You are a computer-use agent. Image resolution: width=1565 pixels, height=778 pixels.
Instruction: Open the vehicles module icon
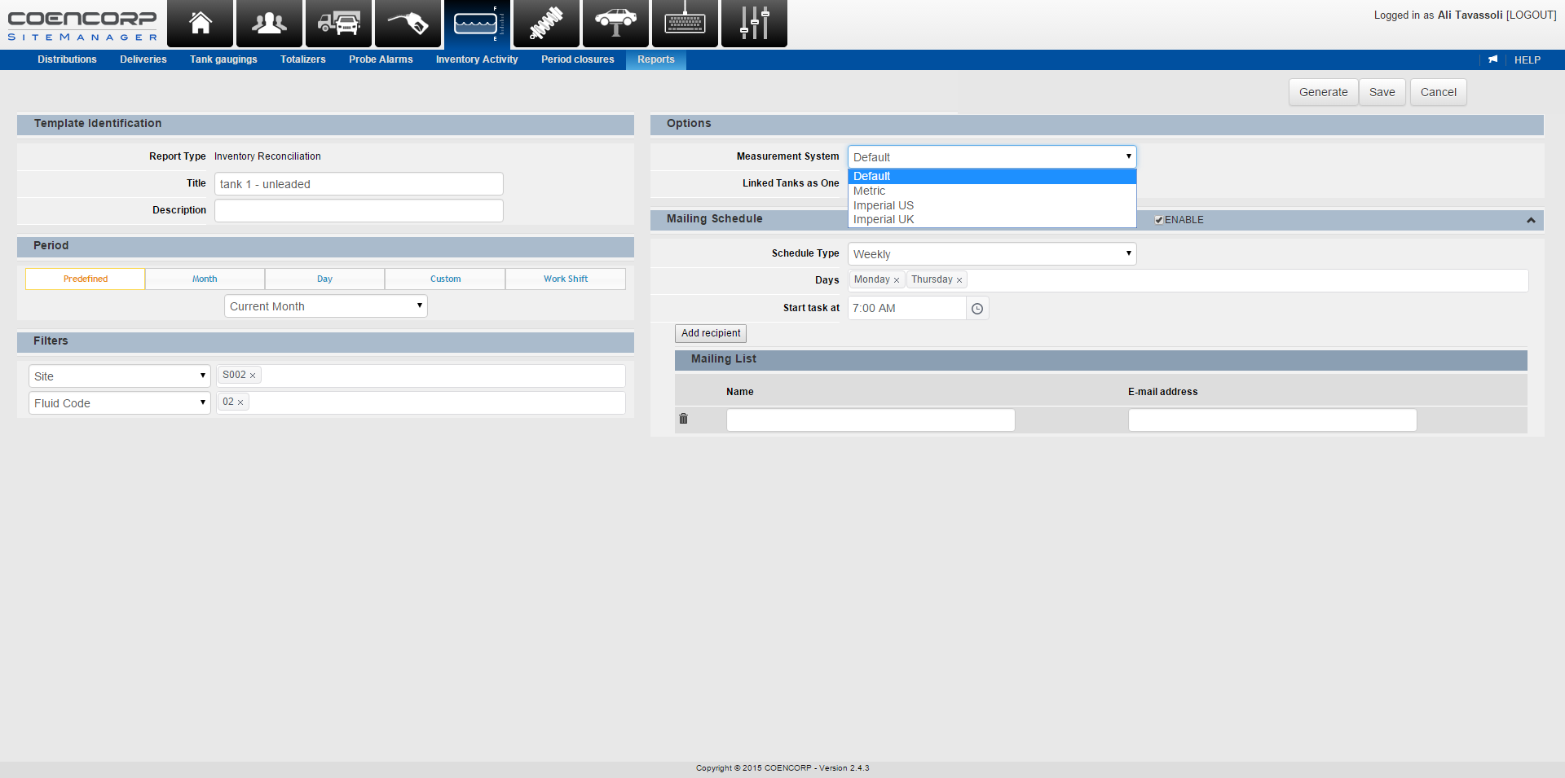click(x=337, y=24)
